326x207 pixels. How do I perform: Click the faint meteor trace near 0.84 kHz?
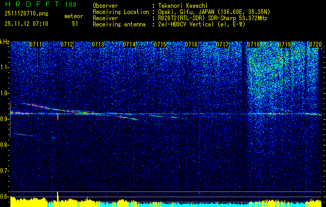(24, 135)
